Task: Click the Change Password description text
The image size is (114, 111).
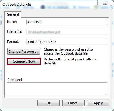Action: pos(68,52)
